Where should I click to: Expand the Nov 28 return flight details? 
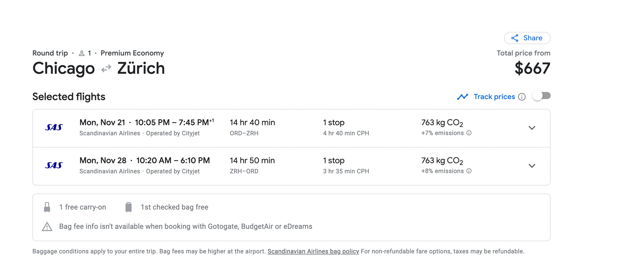[x=532, y=166]
